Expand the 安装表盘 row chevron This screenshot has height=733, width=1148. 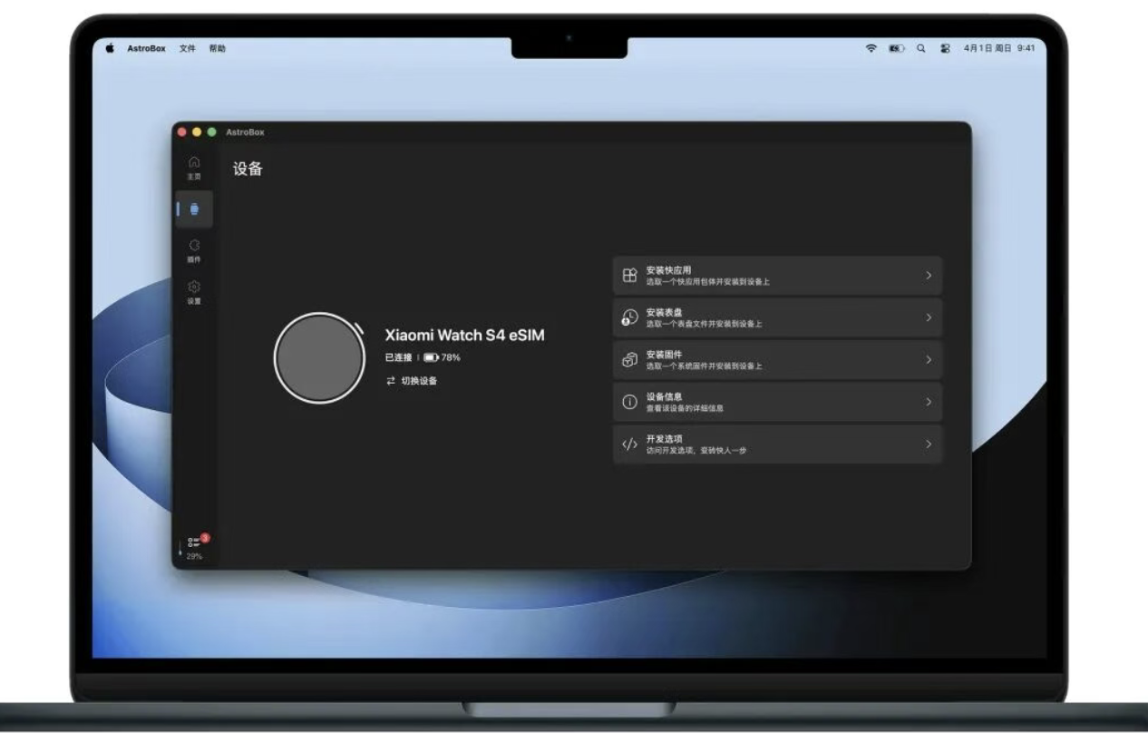coord(929,318)
